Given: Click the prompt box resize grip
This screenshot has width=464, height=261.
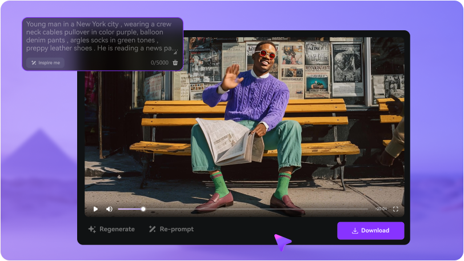Looking at the screenshot, I should pyautogui.click(x=175, y=53).
